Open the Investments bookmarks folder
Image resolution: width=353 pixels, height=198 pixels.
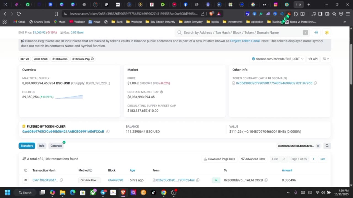pyautogui.click(x=232, y=22)
